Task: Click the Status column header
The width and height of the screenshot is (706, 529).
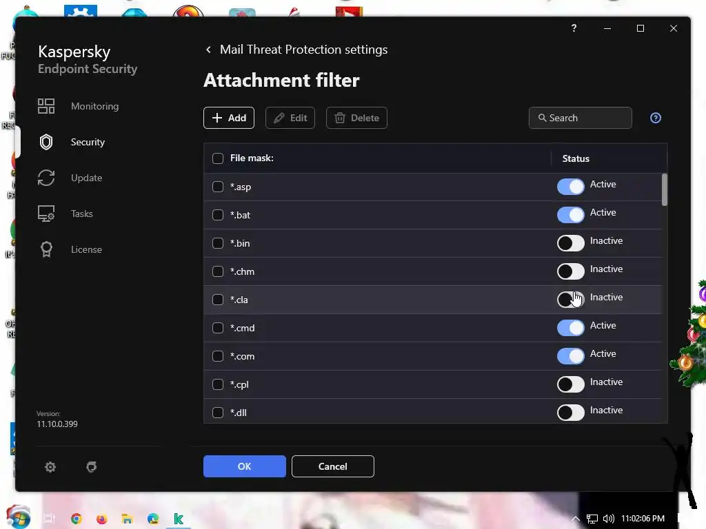Action: (576, 158)
